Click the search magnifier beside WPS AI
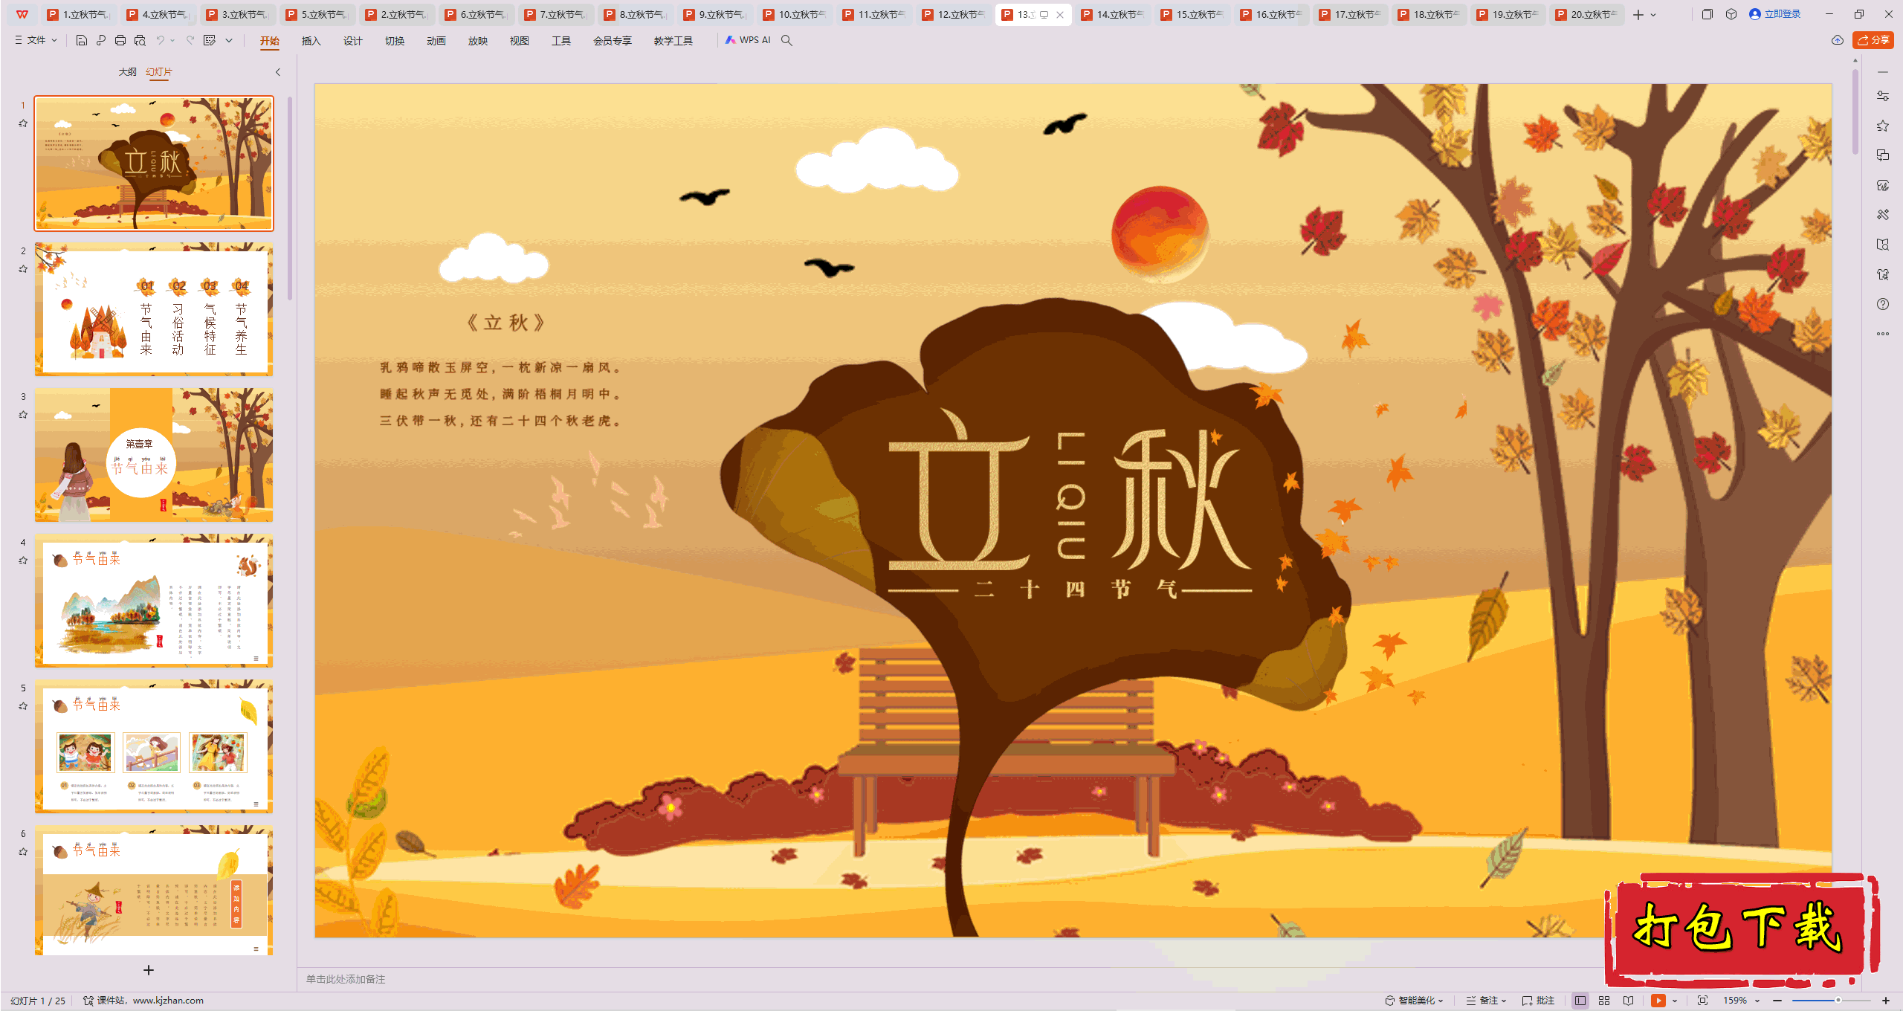1903x1011 pixels. coord(786,40)
